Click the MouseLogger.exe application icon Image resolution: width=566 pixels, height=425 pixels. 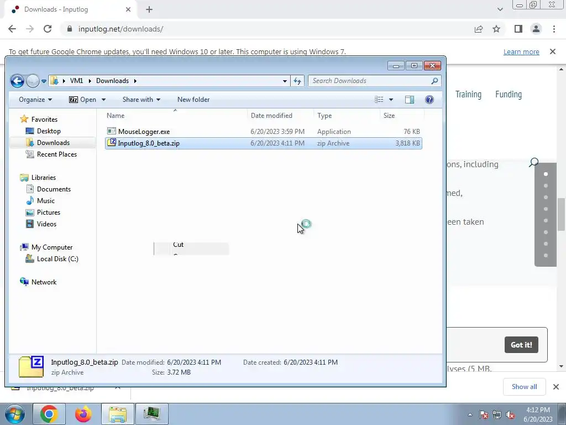(x=112, y=131)
